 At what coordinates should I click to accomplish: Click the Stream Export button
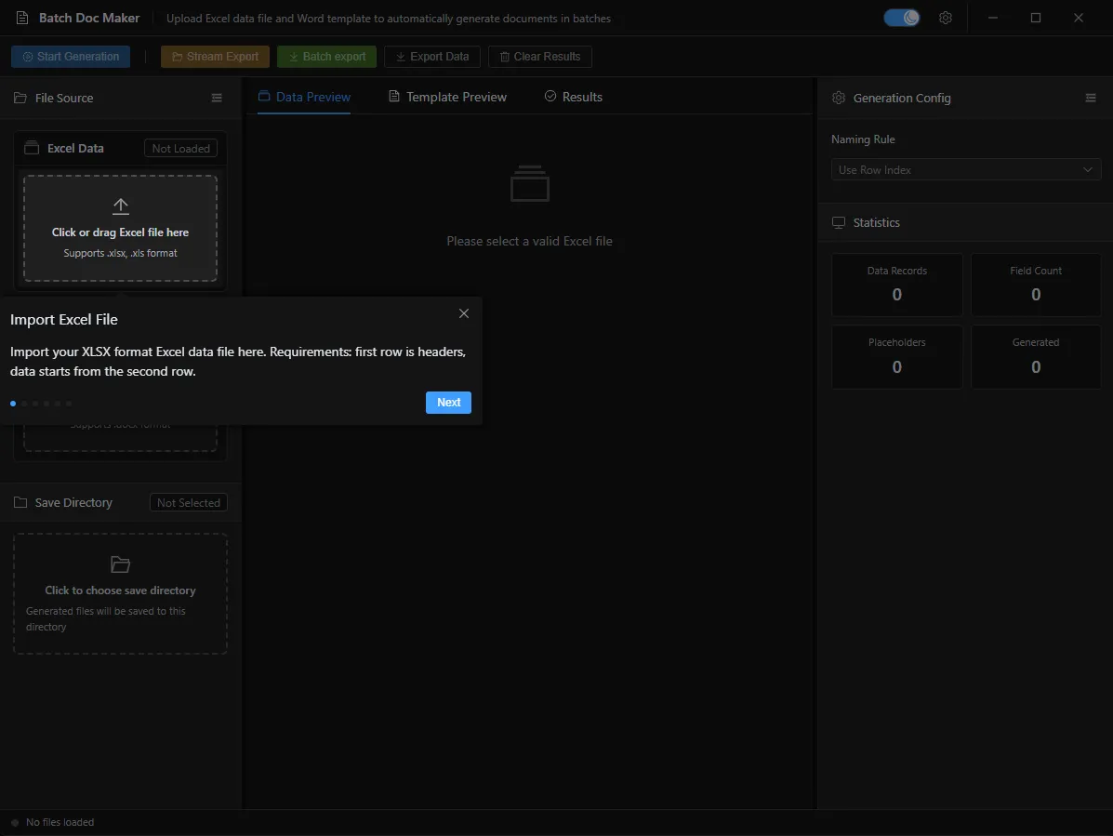pyautogui.click(x=215, y=57)
